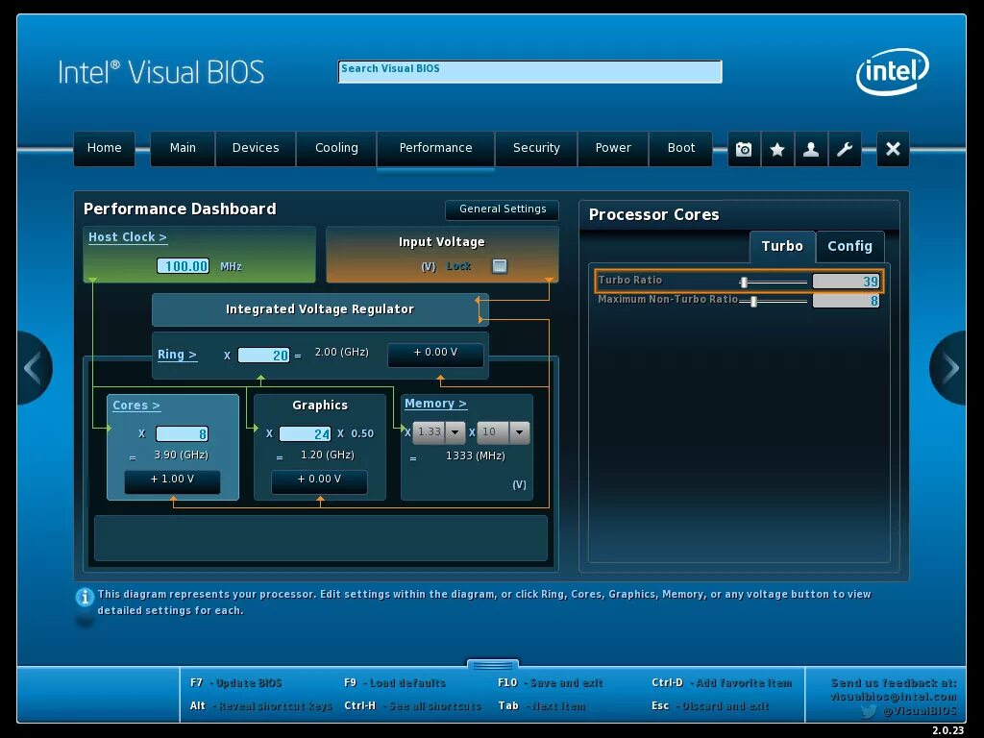Take a screenshot with the camera icon
The image size is (984, 738).
point(744,149)
